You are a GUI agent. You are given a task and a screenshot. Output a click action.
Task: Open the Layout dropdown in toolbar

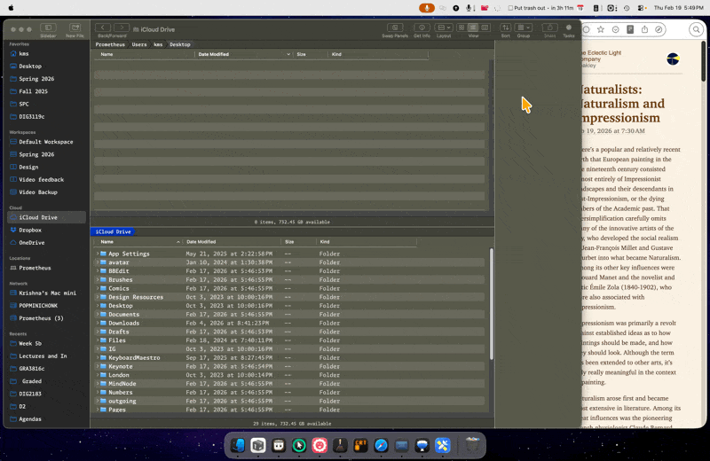pyautogui.click(x=444, y=28)
